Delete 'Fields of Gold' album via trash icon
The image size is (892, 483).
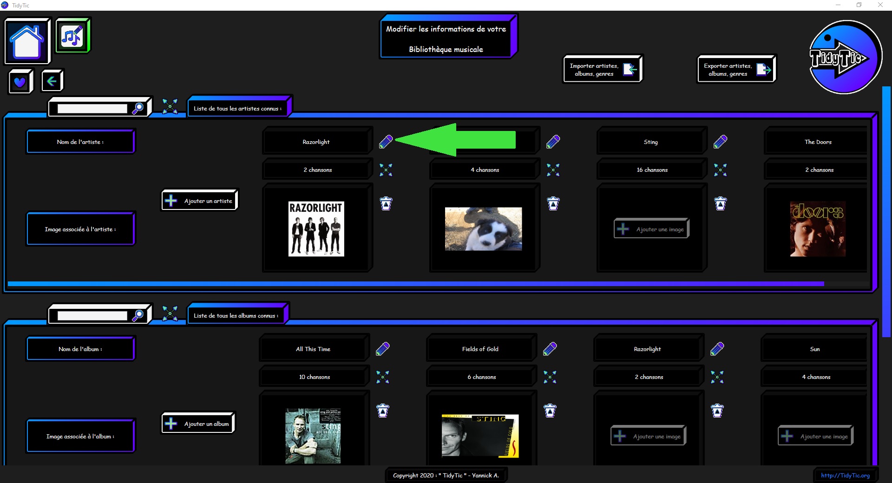click(x=550, y=411)
